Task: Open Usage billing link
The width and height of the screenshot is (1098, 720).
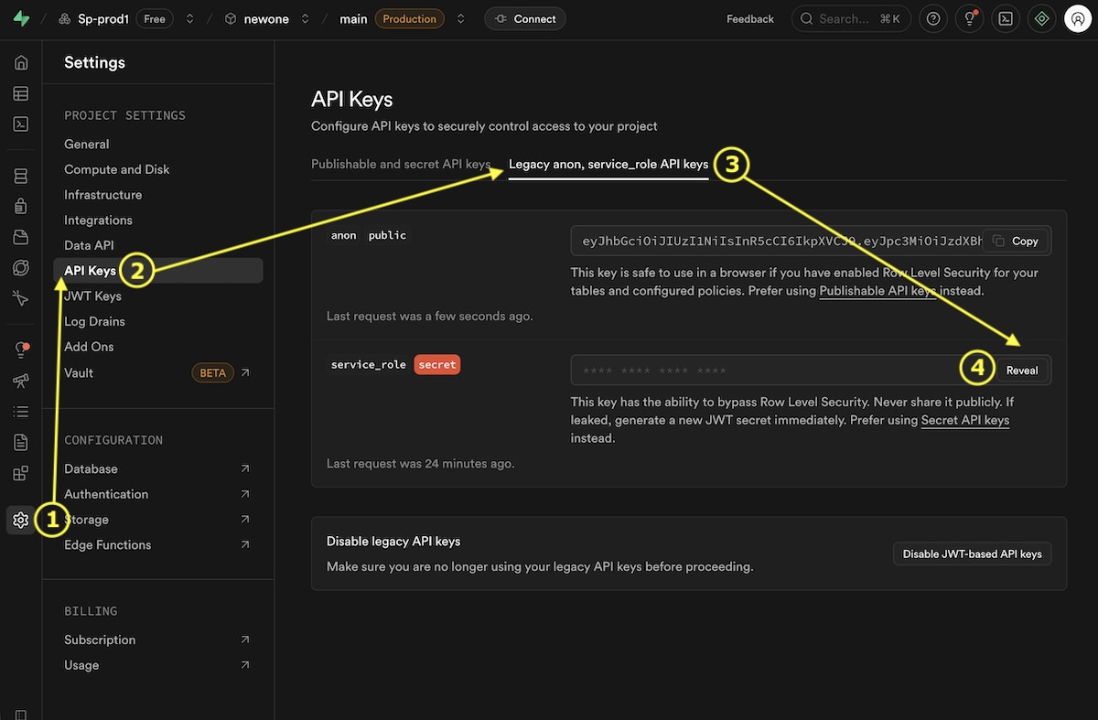Action: click(158, 666)
